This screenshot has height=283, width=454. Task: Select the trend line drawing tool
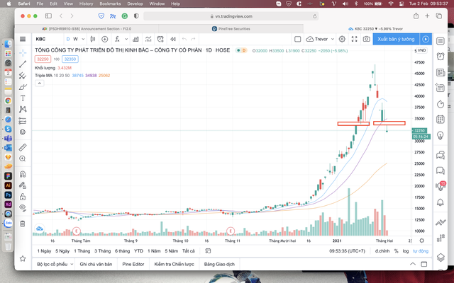pos(23,64)
